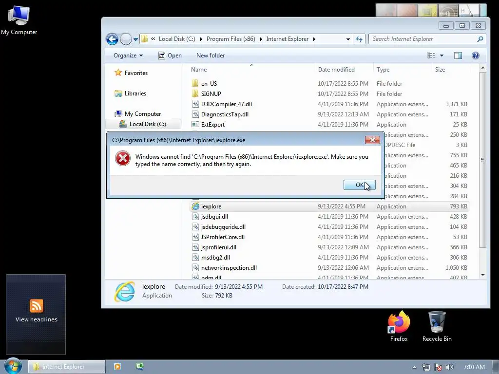
Task: Sort by Size column header
Action: [440, 69]
